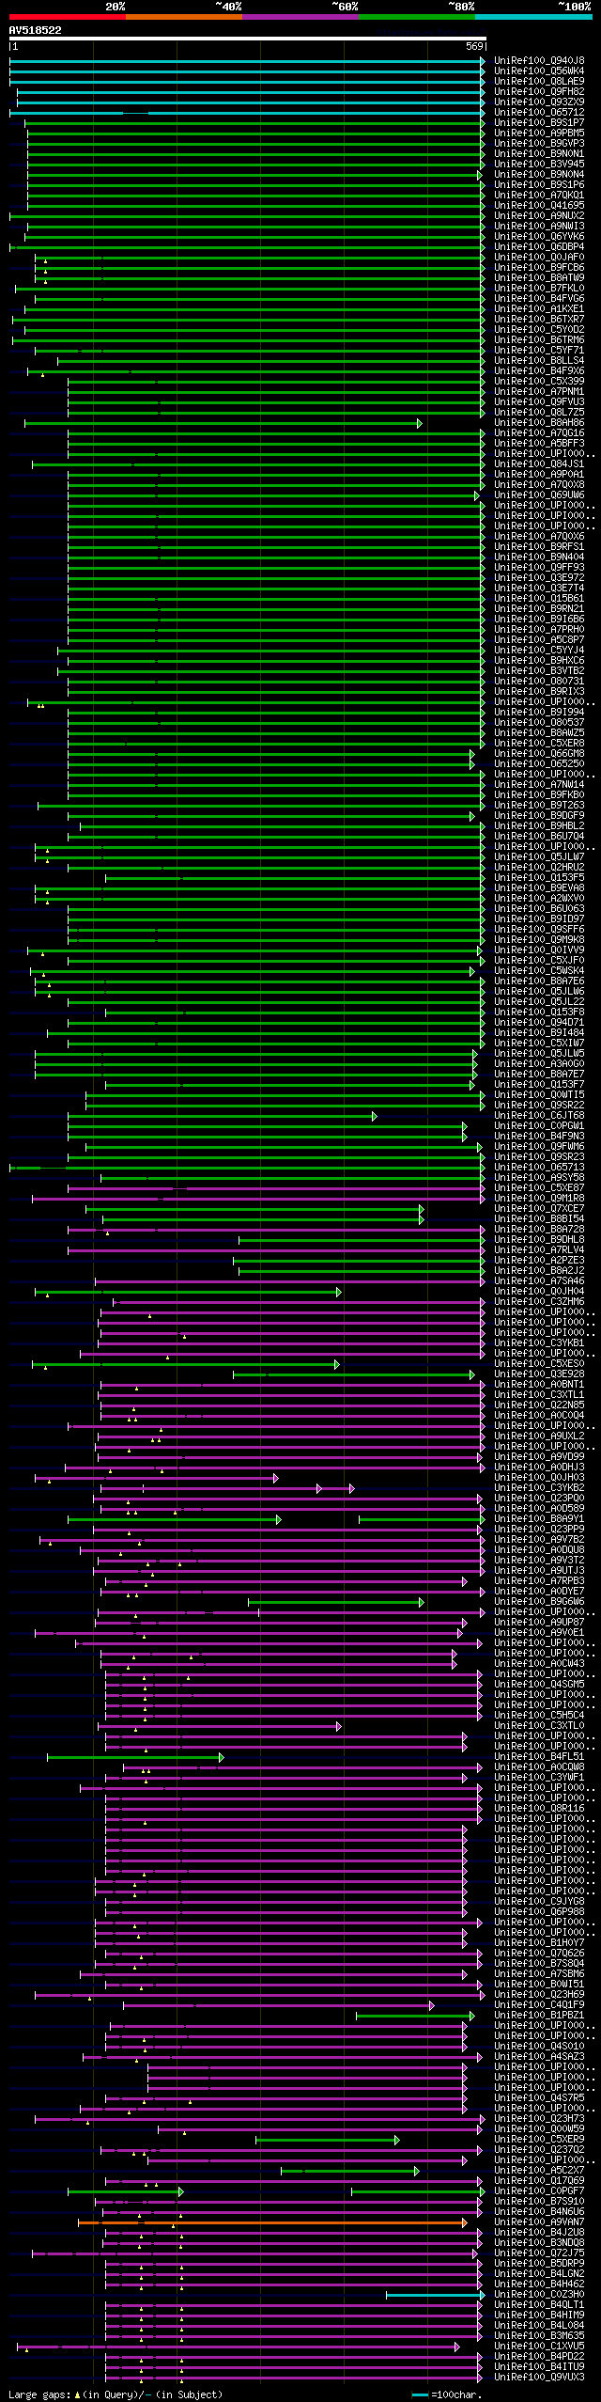601x2402 pixels.
Task: Select the UniRef100_C4Q1F9 label
Action: coord(539,2005)
